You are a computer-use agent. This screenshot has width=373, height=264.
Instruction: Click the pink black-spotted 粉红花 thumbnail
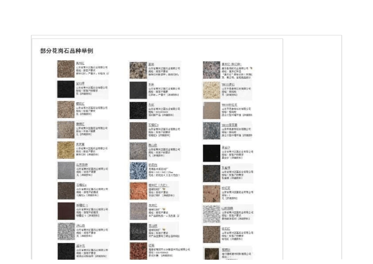click(x=212, y=194)
